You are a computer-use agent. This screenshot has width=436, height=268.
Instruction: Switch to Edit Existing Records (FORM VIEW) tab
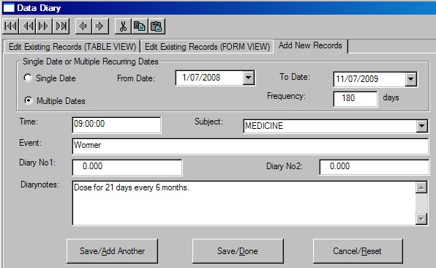point(207,46)
